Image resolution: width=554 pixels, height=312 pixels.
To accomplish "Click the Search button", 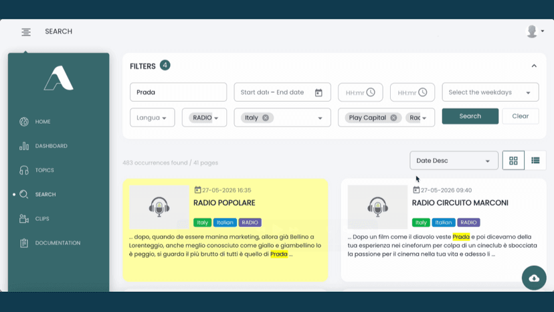I will point(470,116).
